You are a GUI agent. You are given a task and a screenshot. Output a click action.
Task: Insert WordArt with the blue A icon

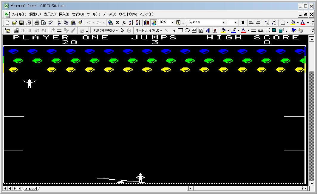pos(208,30)
